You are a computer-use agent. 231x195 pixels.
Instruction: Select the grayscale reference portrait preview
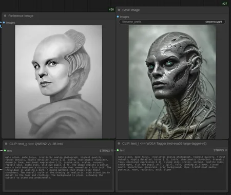59,82
